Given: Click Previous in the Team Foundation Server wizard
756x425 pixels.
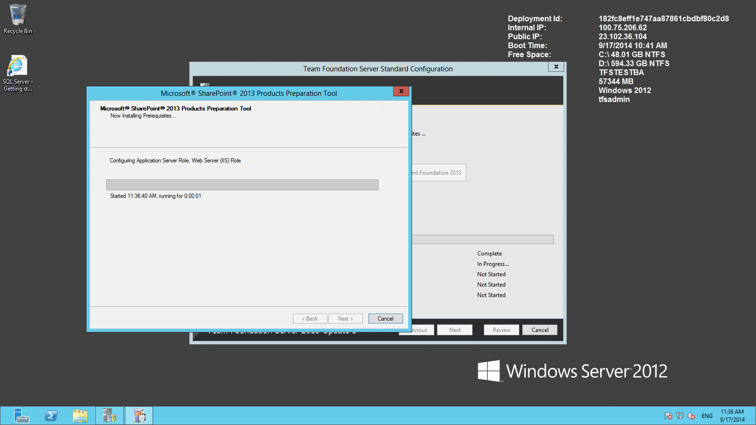Looking at the screenshot, I should point(416,330).
